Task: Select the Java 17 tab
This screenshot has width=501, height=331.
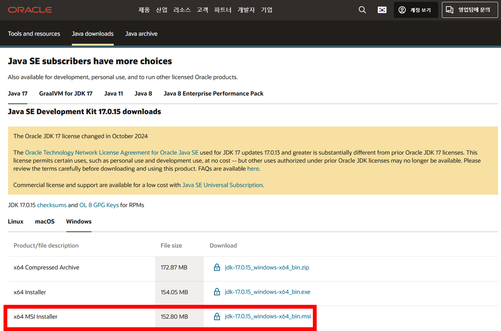Action: (18, 93)
